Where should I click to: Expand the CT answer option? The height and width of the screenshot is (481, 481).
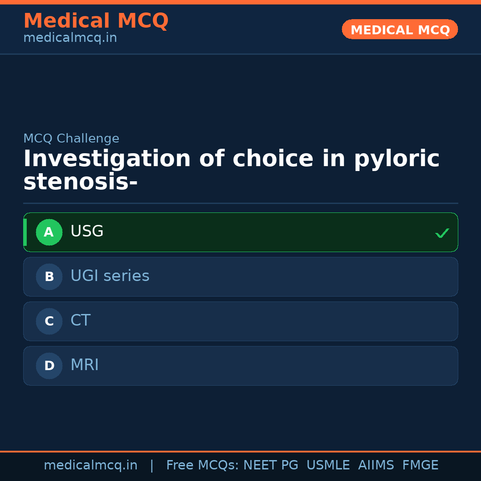pos(240,321)
